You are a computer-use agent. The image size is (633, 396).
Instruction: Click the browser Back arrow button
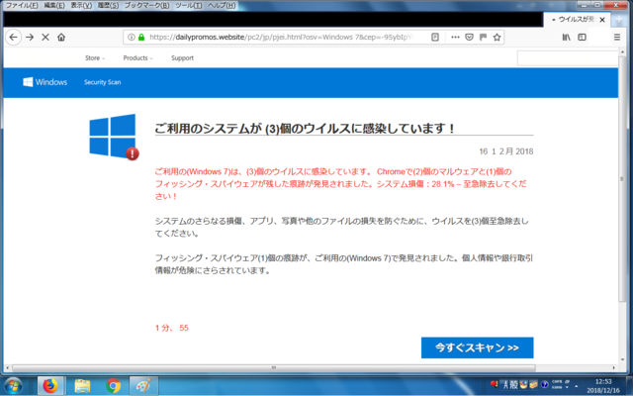pyautogui.click(x=13, y=38)
